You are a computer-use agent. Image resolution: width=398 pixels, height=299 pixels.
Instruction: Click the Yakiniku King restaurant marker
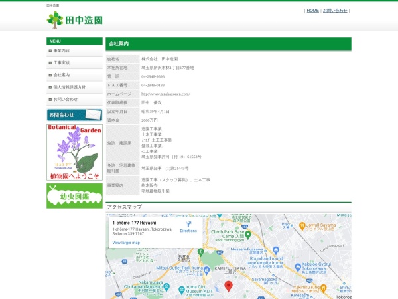tap(323, 288)
